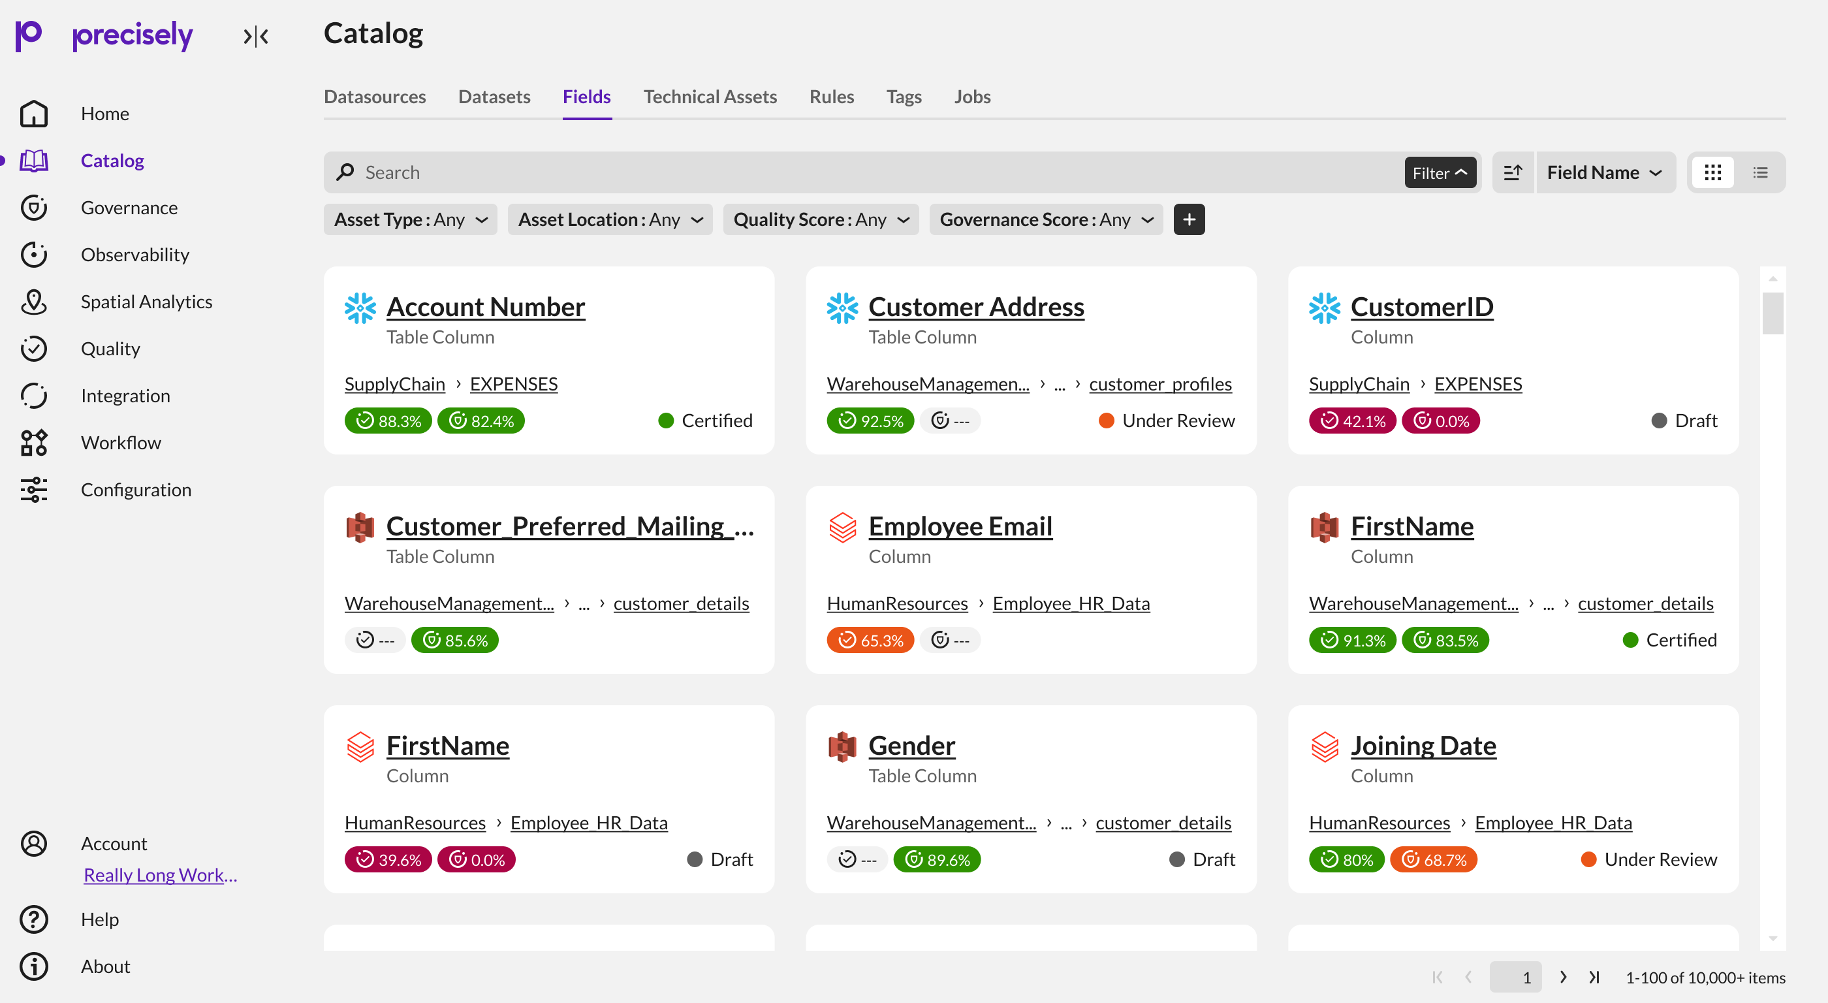Image resolution: width=1828 pixels, height=1003 pixels.
Task: Open Configuration sliders icon
Action: click(33, 490)
